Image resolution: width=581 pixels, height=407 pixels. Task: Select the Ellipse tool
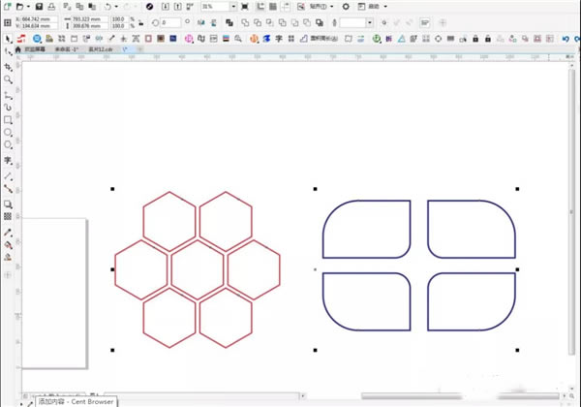8,133
